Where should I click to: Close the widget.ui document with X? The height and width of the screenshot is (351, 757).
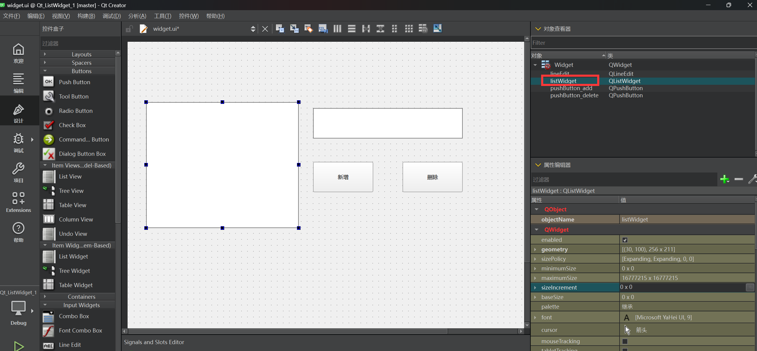265,29
